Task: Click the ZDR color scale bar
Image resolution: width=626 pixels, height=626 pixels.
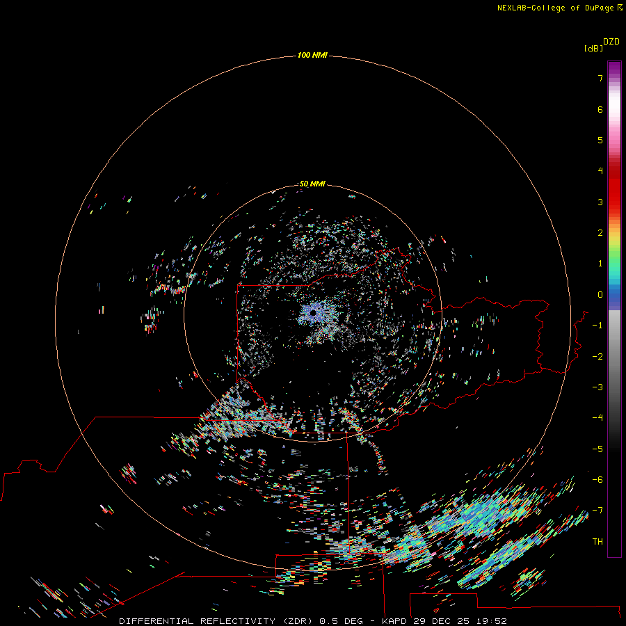Action: point(614,309)
